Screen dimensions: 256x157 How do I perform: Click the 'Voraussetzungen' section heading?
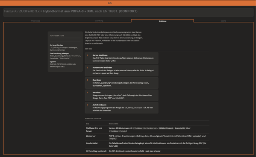pos(93,118)
